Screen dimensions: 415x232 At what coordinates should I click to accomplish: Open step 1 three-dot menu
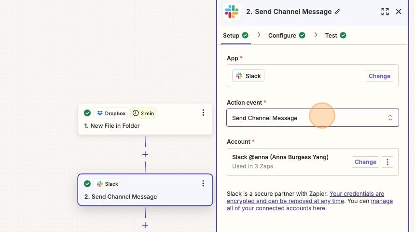[x=203, y=113]
